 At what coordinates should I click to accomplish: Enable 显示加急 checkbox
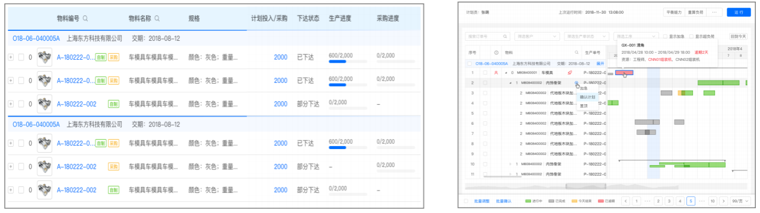coord(664,36)
